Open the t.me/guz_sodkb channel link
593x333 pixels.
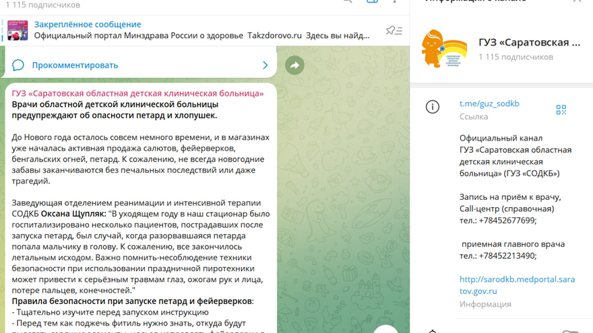coord(489,104)
